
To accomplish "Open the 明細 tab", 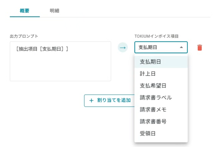I will click(x=54, y=10).
